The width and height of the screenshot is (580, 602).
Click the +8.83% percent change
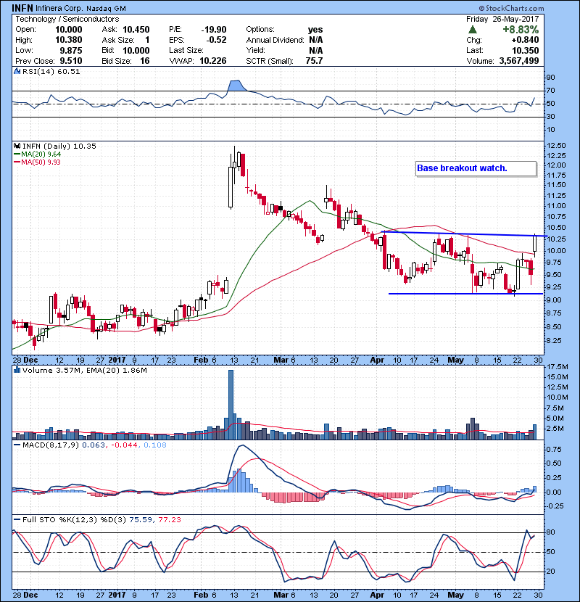coord(521,30)
